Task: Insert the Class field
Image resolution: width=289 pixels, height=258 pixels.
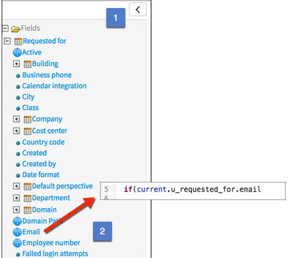Action: (x=30, y=108)
